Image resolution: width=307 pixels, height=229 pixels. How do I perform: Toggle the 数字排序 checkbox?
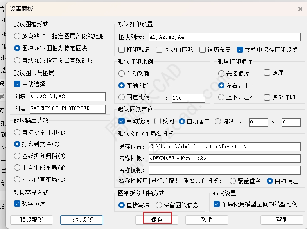pyautogui.click(x=17, y=204)
